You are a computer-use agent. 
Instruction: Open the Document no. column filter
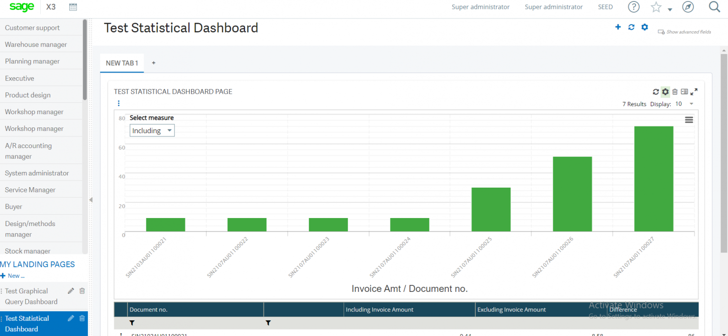[x=132, y=323]
